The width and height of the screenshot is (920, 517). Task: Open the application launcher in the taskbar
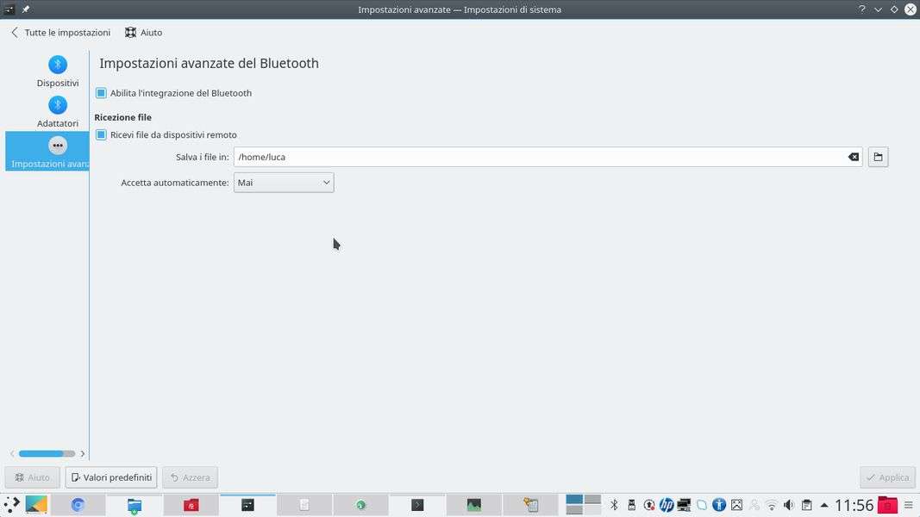tap(12, 505)
